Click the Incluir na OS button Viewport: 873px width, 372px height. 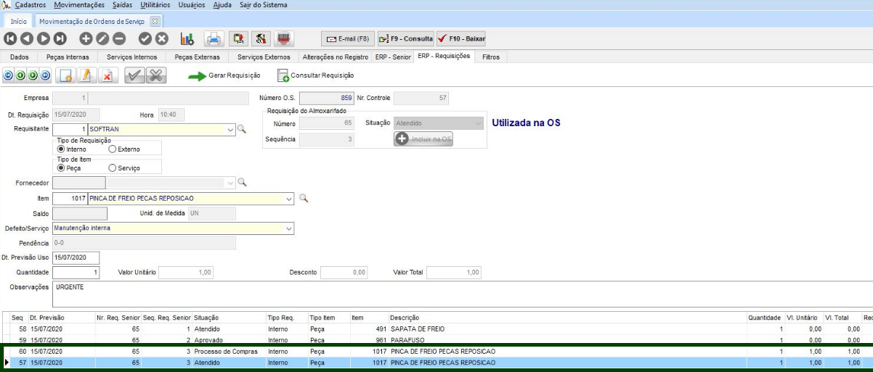click(423, 139)
